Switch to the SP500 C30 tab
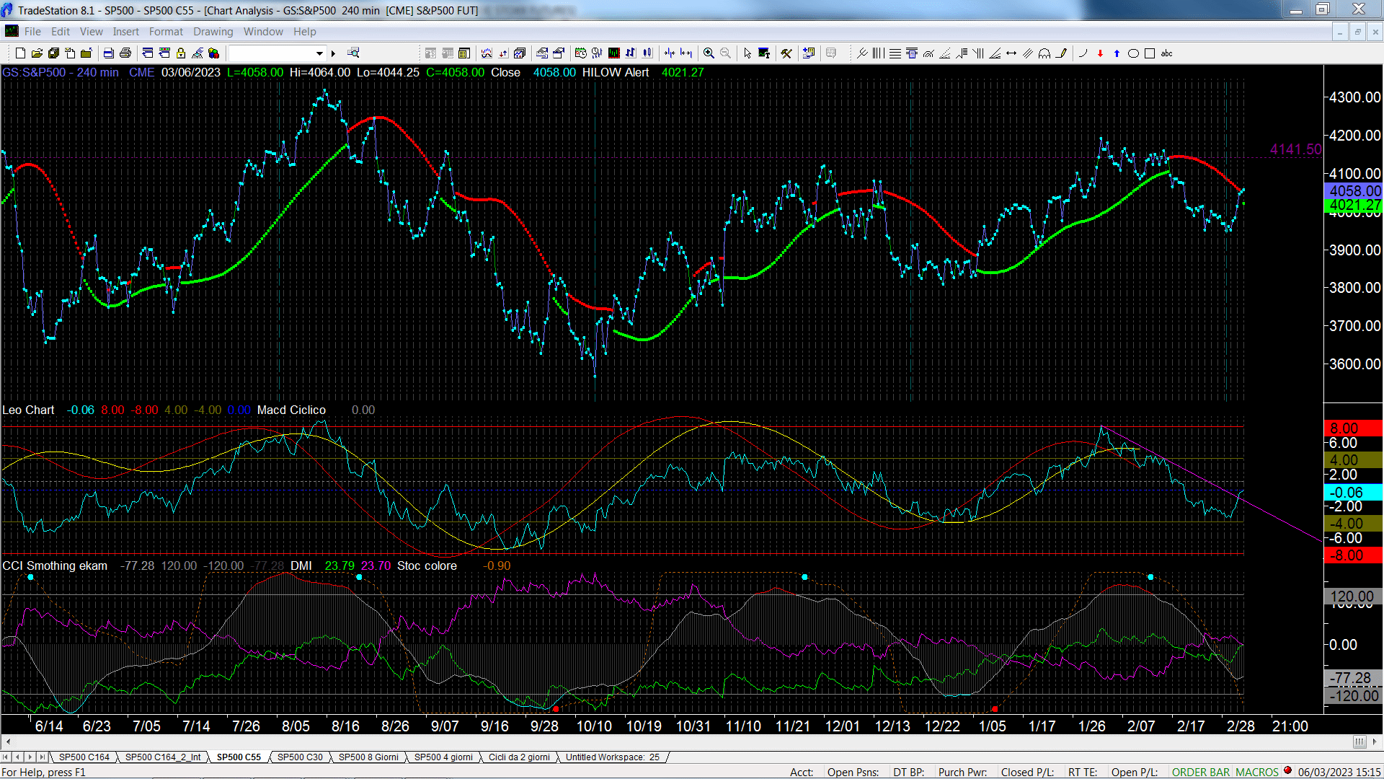This screenshot has width=1384, height=779. click(300, 757)
